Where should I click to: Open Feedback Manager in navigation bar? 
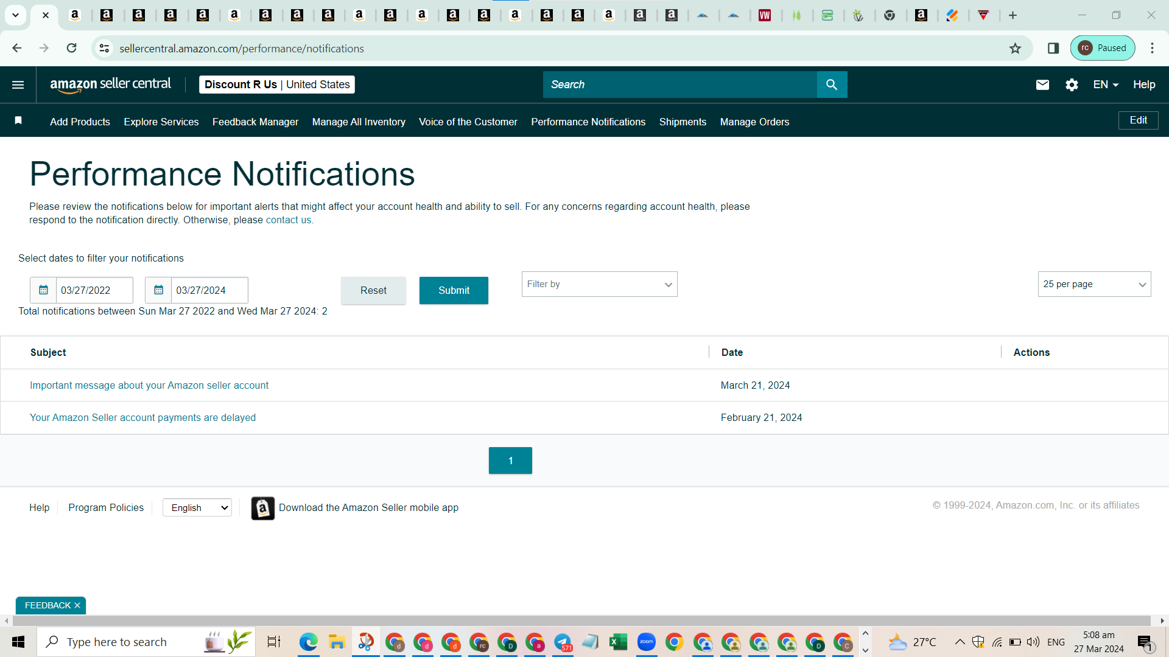(255, 122)
